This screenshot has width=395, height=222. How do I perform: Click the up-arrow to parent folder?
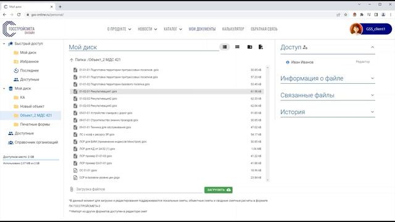[72, 60]
